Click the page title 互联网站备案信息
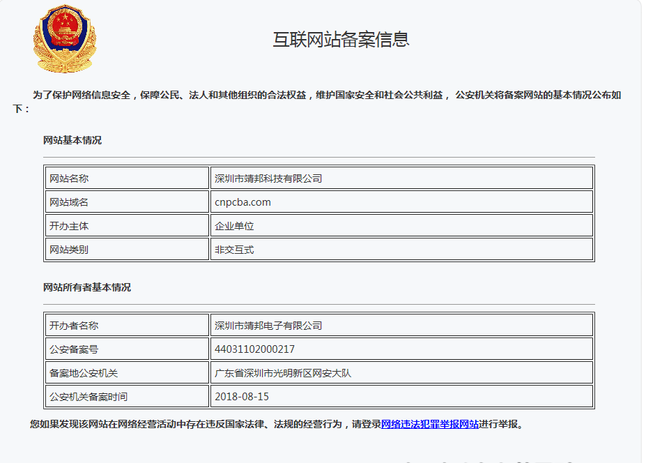Screen dimensions: 646x463 [341, 40]
